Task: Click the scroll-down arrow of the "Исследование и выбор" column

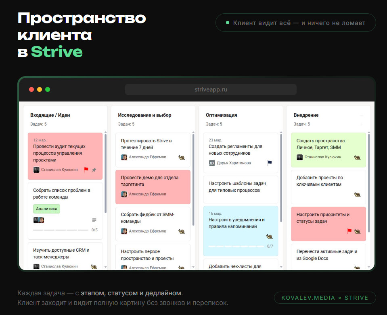Action: pyautogui.click(x=193, y=267)
